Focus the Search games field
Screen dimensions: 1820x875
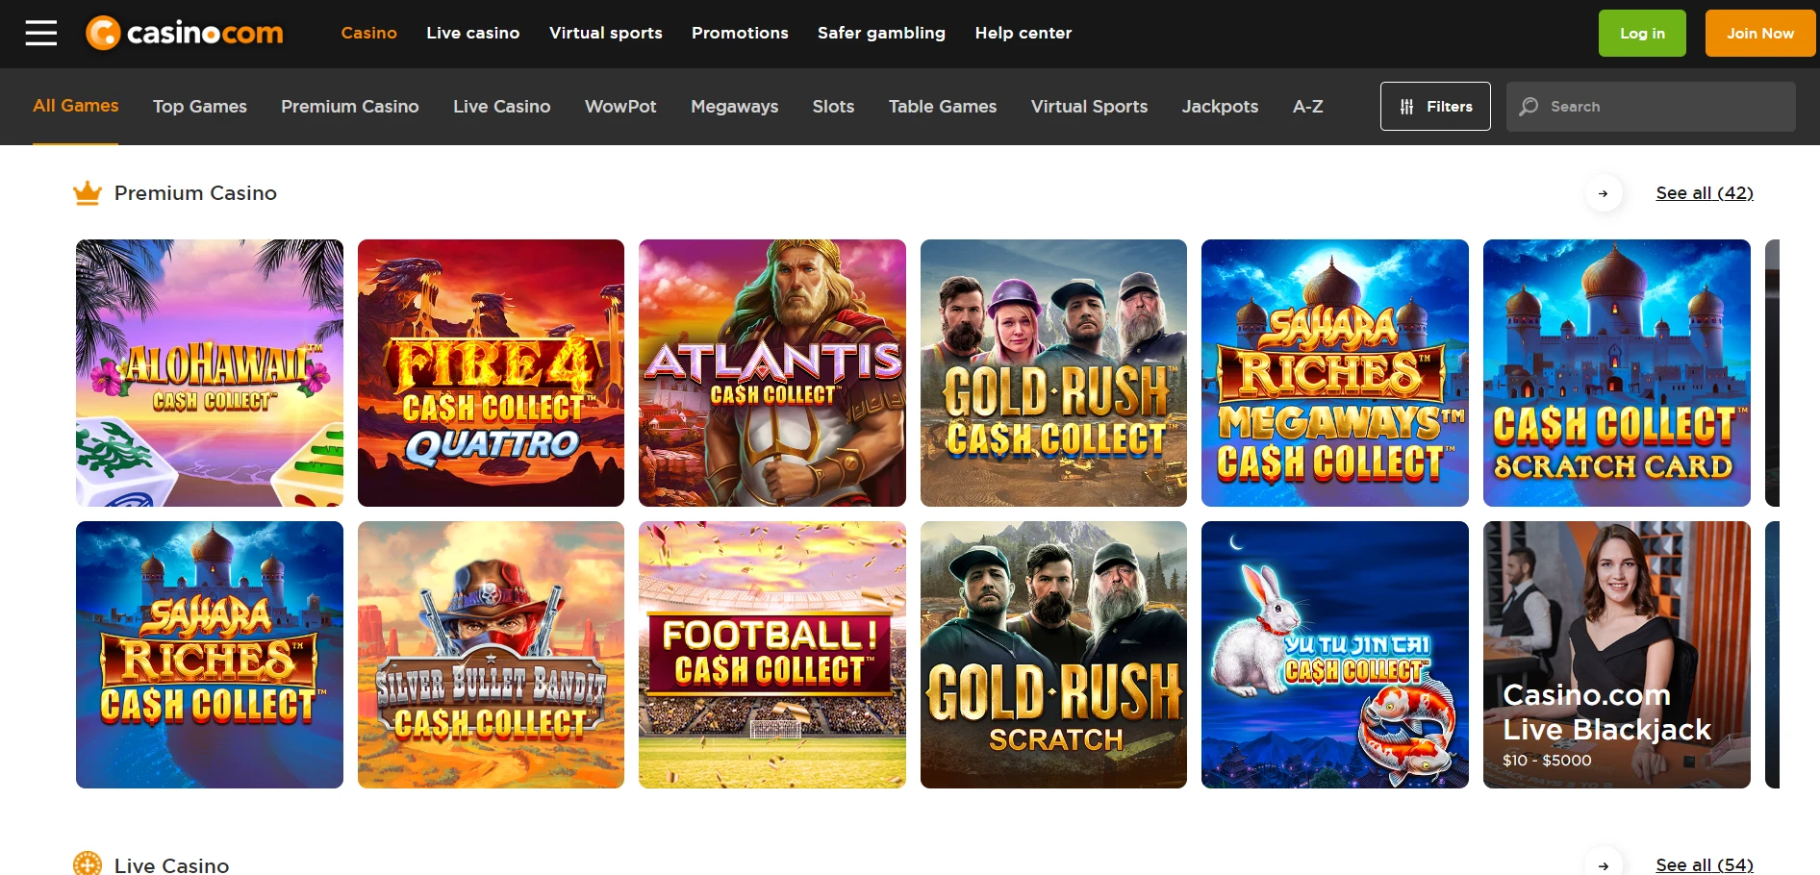point(1651,107)
